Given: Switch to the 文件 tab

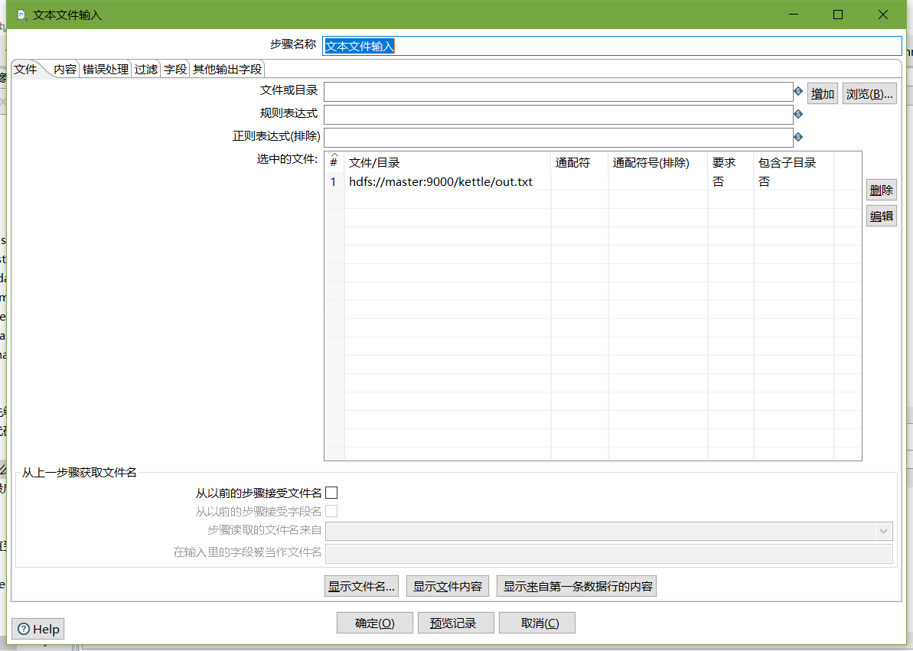Looking at the screenshot, I should click(25, 70).
